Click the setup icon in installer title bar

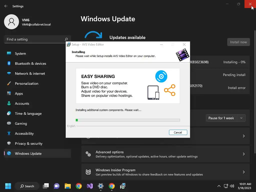[68, 44]
